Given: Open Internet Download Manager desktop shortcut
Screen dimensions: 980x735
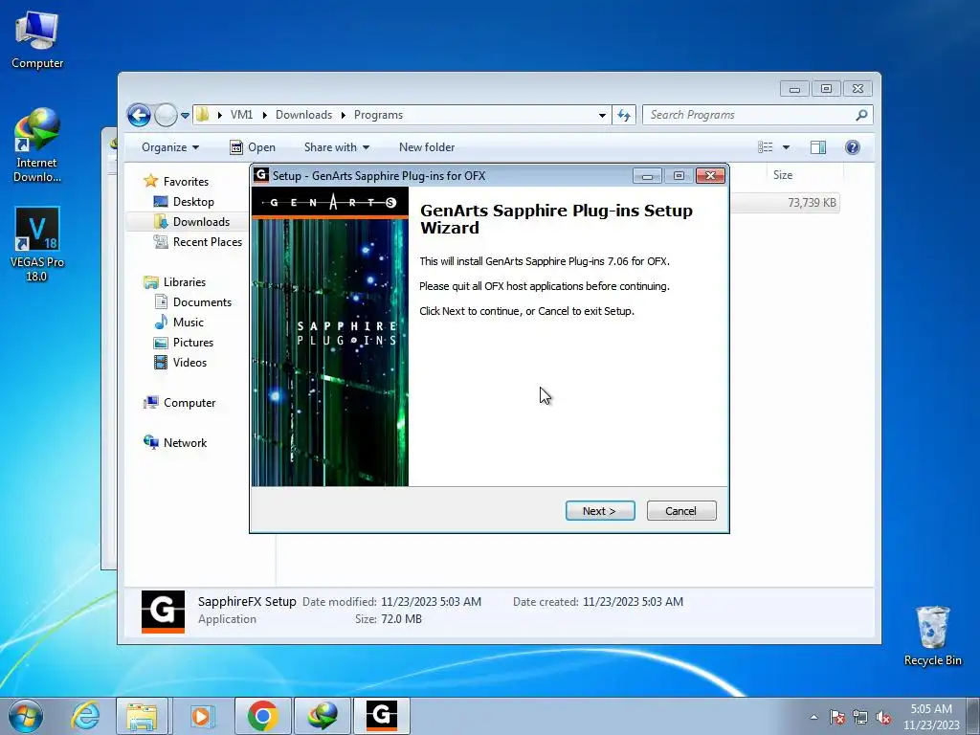Looking at the screenshot, I should [37, 145].
